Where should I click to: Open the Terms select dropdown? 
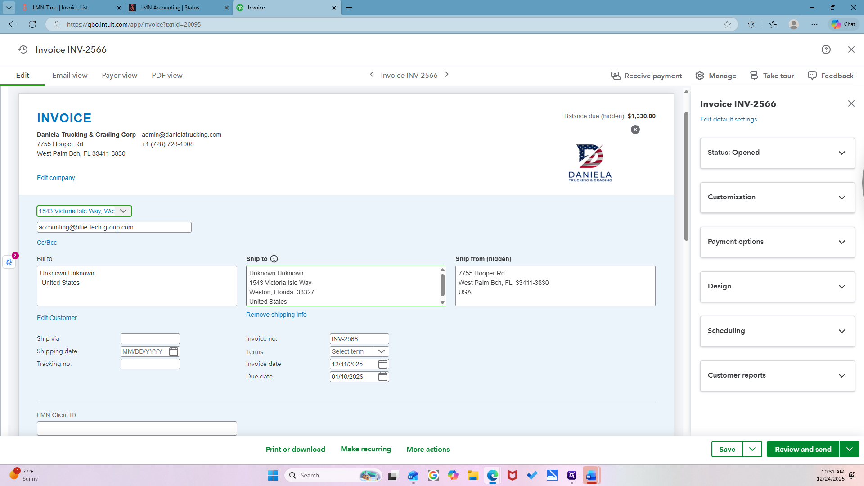(x=382, y=351)
